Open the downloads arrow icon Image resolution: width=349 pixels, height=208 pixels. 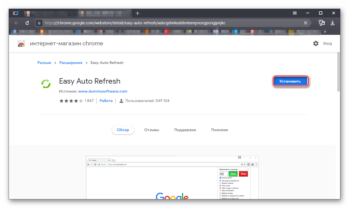[x=333, y=23]
